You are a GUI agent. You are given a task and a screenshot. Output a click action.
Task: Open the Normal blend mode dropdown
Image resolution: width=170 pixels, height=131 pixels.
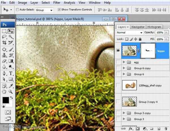coord(130,33)
